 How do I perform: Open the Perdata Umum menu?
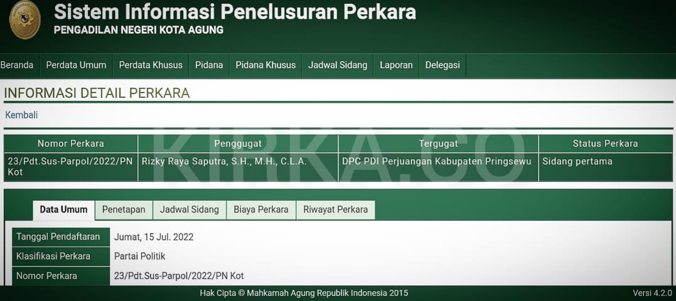point(76,65)
